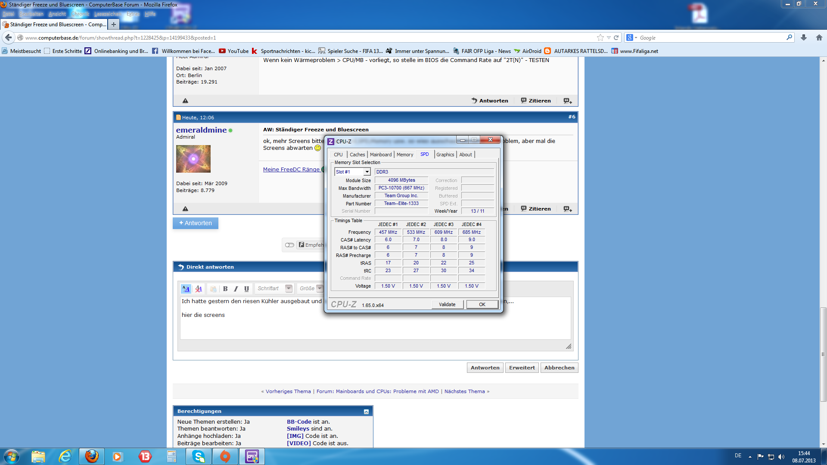Click the underline formatting icon
The image size is (827, 465).
pyautogui.click(x=246, y=289)
